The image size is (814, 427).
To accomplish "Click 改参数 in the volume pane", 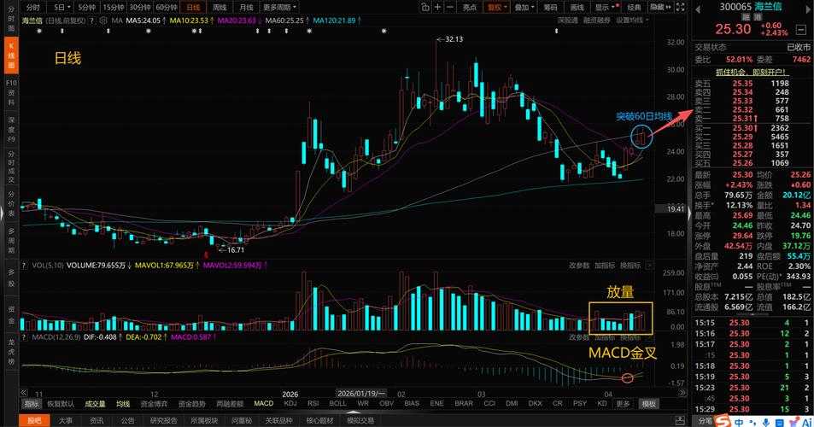I will click(579, 265).
